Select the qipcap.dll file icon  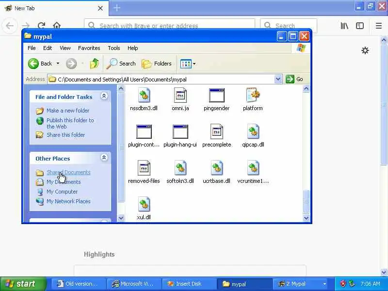click(x=253, y=131)
